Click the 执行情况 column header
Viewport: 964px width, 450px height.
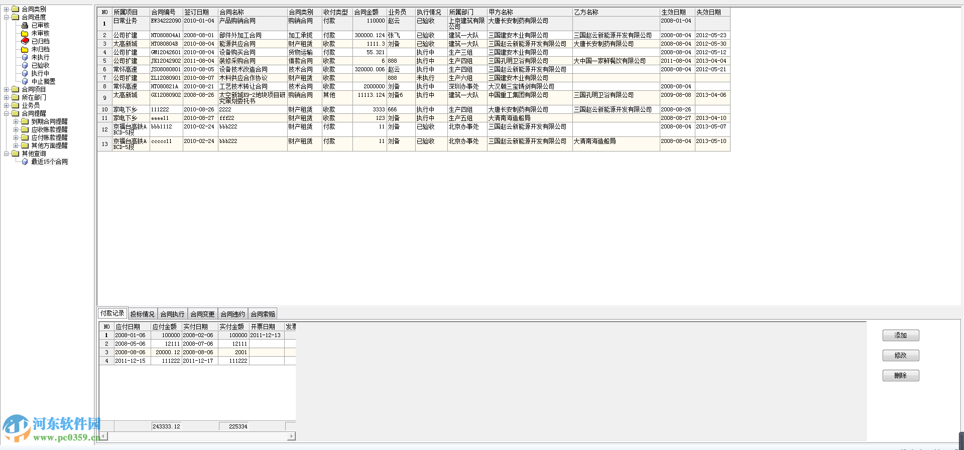(431, 12)
